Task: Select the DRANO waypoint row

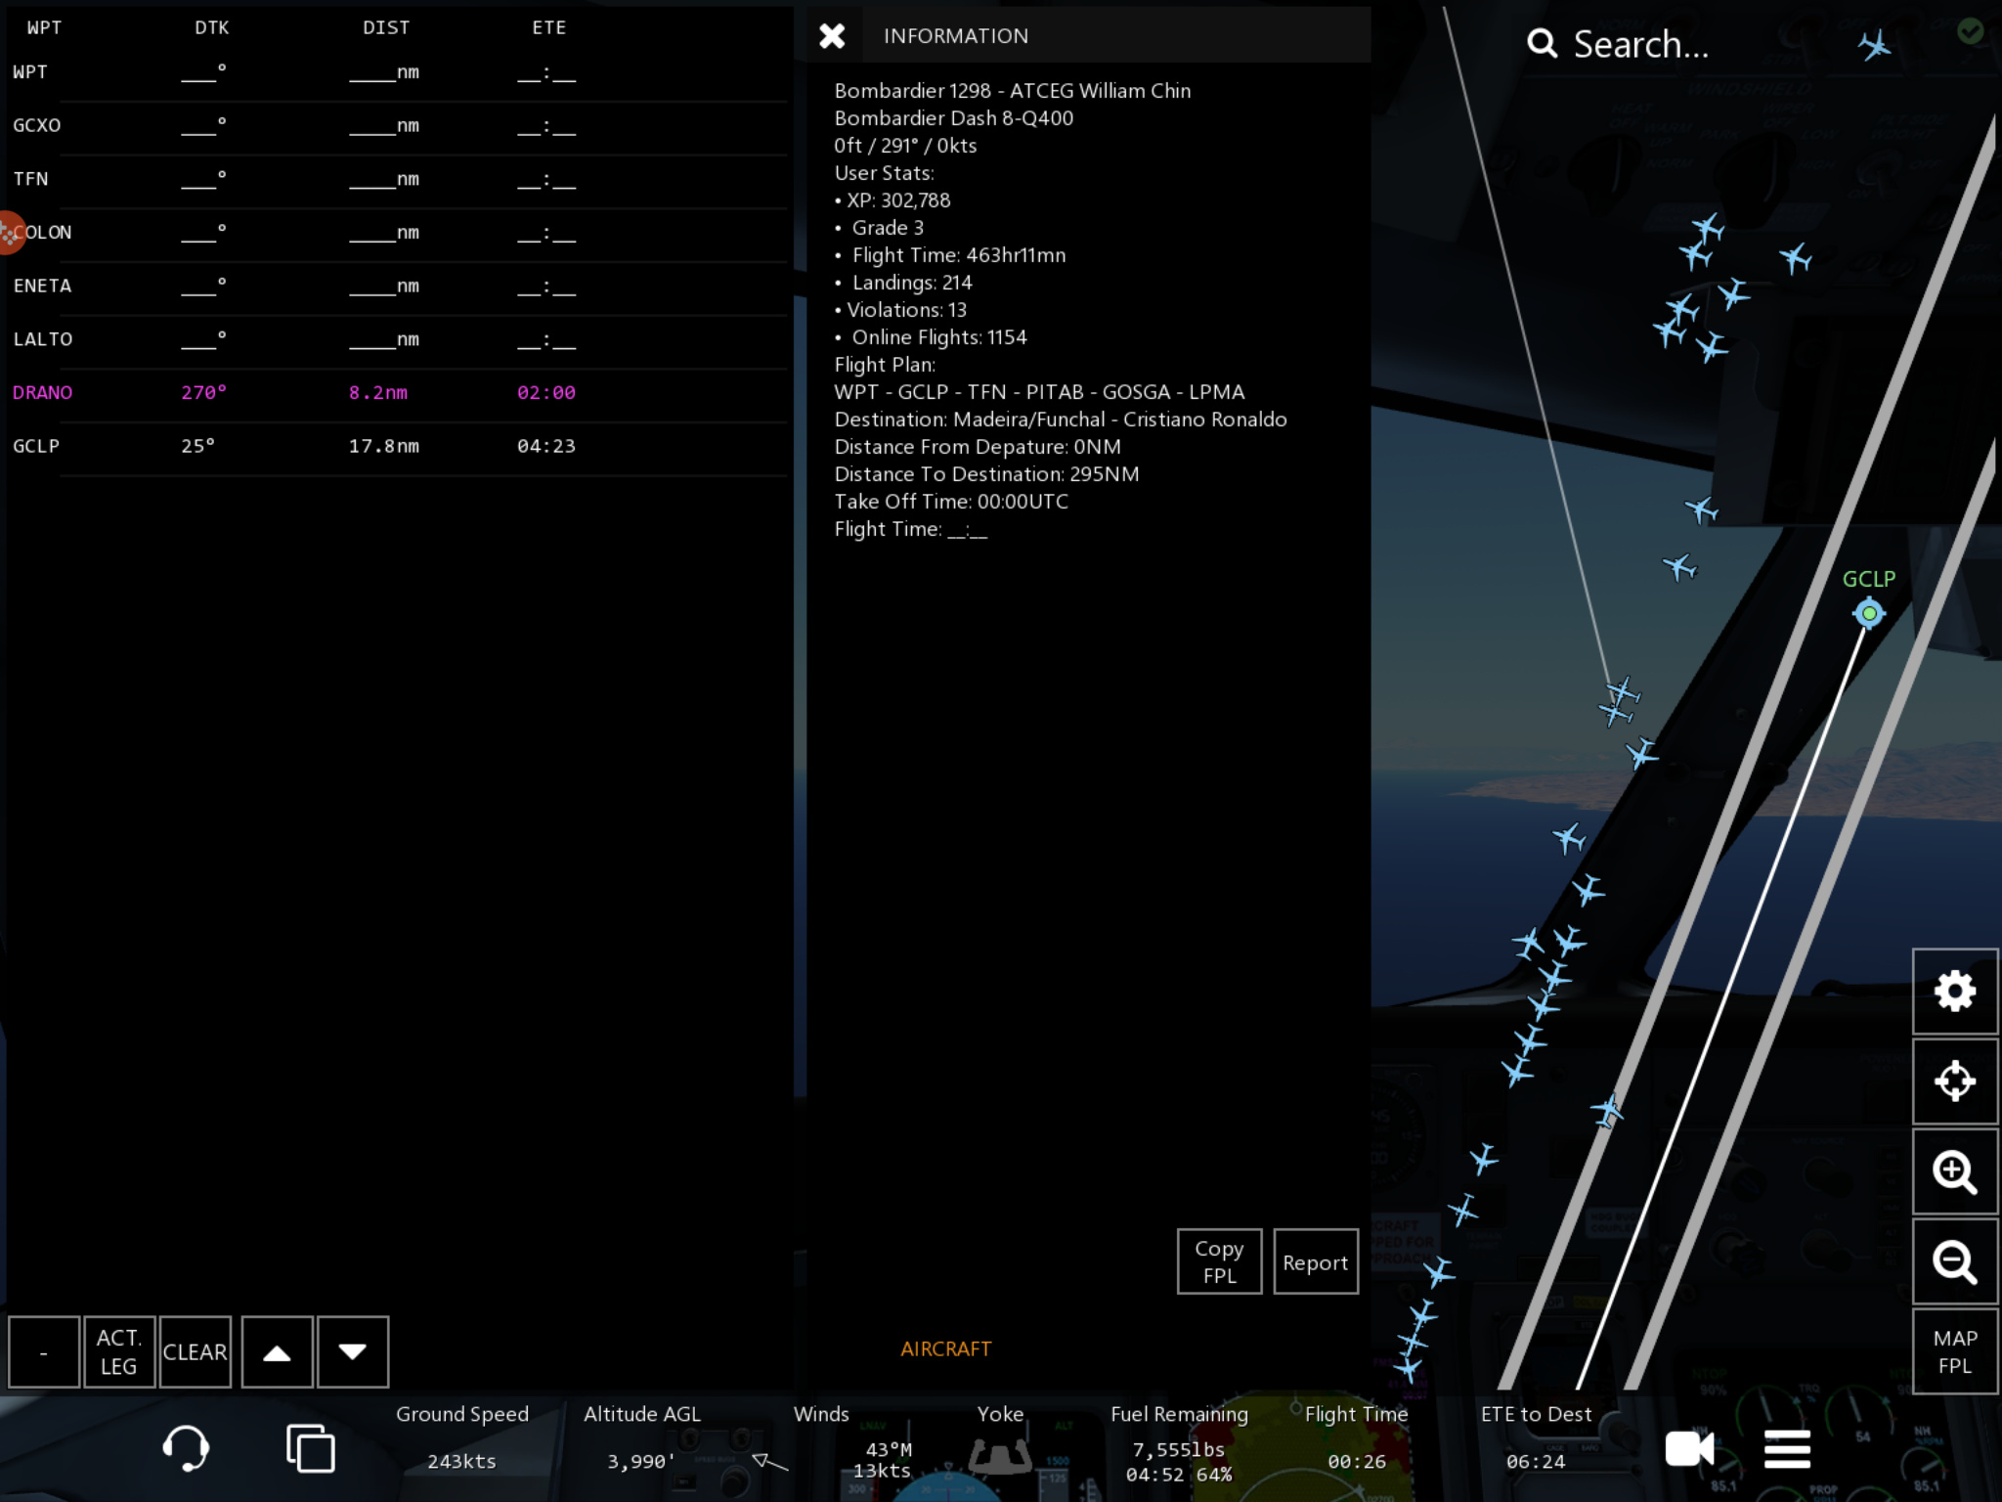Action: [x=43, y=392]
